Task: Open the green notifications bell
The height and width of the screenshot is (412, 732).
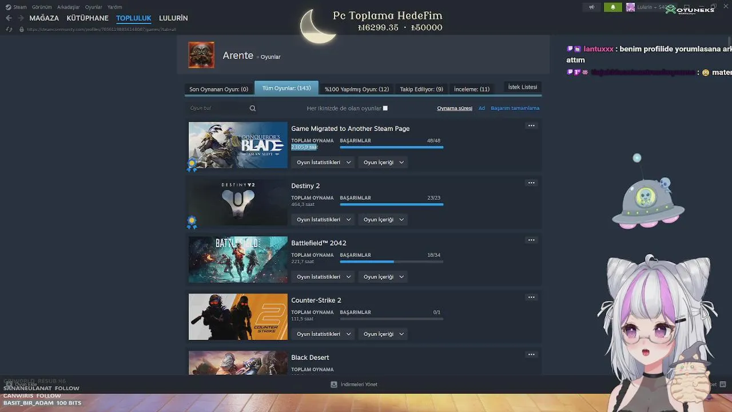Action: (x=613, y=7)
